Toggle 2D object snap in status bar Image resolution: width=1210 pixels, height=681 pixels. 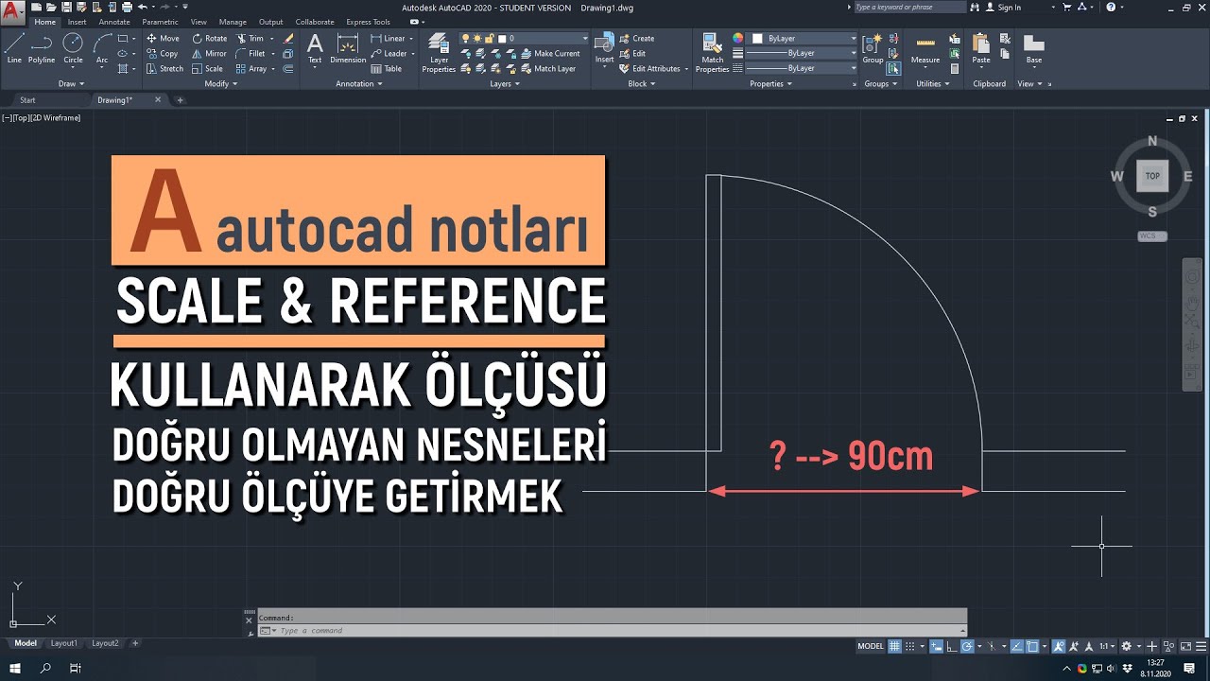coord(1031,646)
